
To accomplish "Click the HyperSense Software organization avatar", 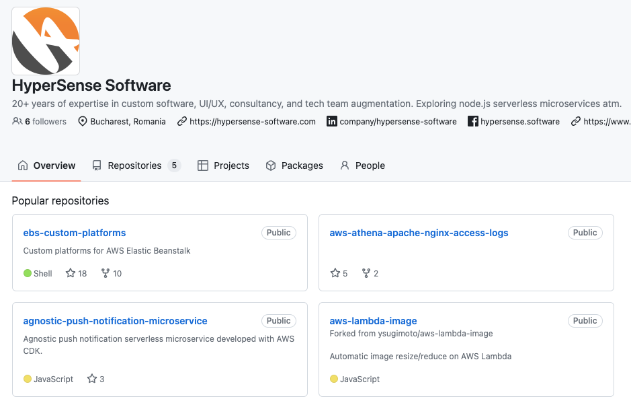I will pos(46,40).
